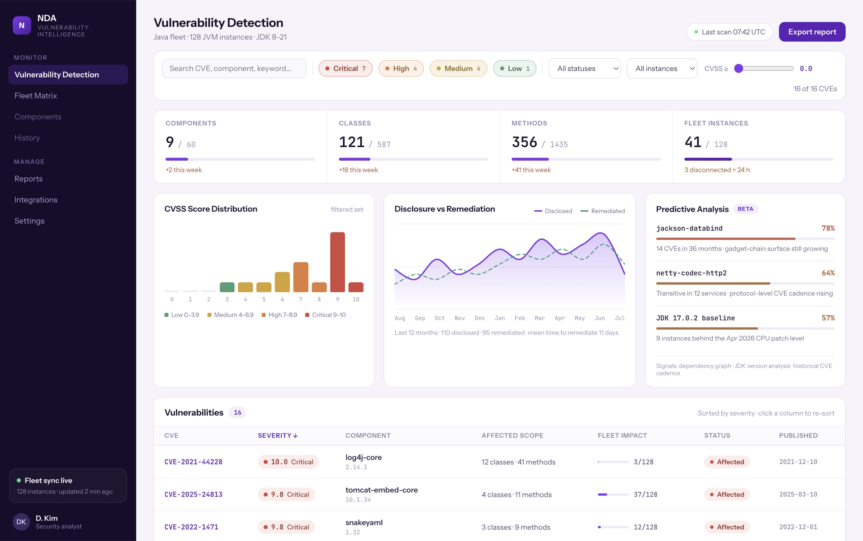Image resolution: width=863 pixels, height=541 pixels.
Task: Click the score 7 bar in CVSS chart
Action: (301, 277)
